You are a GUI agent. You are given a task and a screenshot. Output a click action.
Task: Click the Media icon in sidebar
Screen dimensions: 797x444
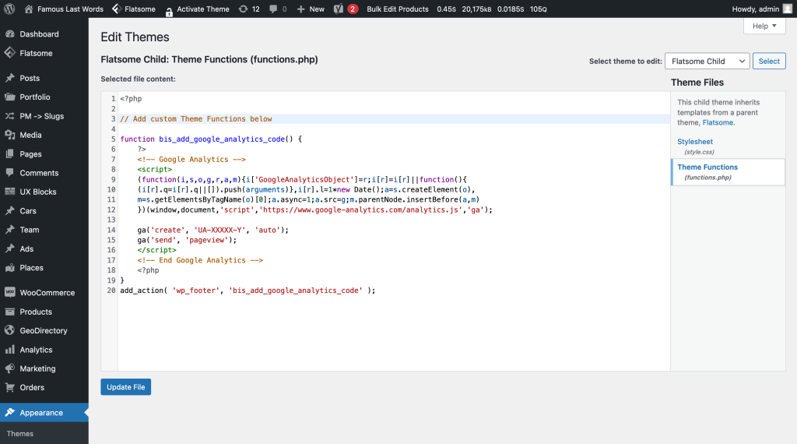click(x=9, y=135)
